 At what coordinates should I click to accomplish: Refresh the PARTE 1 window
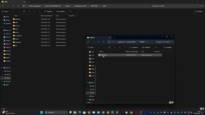tap(103, 42)
